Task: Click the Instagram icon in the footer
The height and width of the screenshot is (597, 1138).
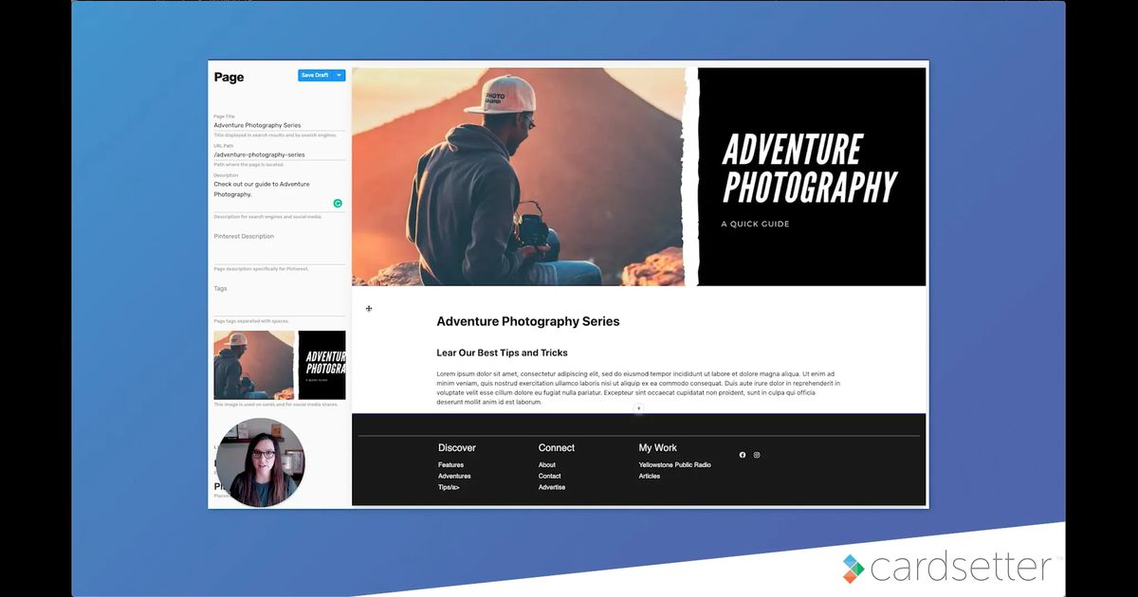Action: coord(756,455)
